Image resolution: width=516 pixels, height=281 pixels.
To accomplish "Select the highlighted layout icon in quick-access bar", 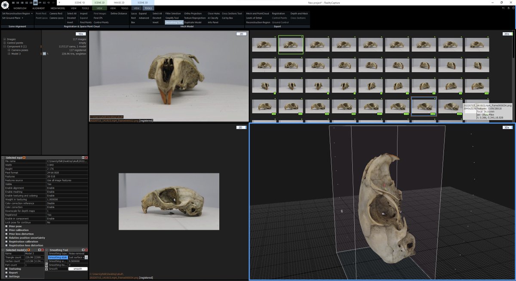I will tap(35, 3).
